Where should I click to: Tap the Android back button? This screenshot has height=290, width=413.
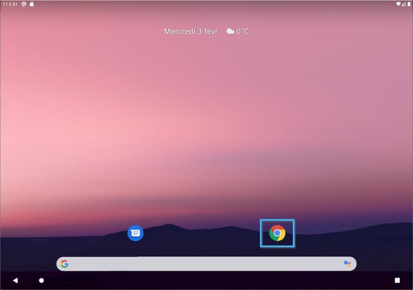point(15,280)
